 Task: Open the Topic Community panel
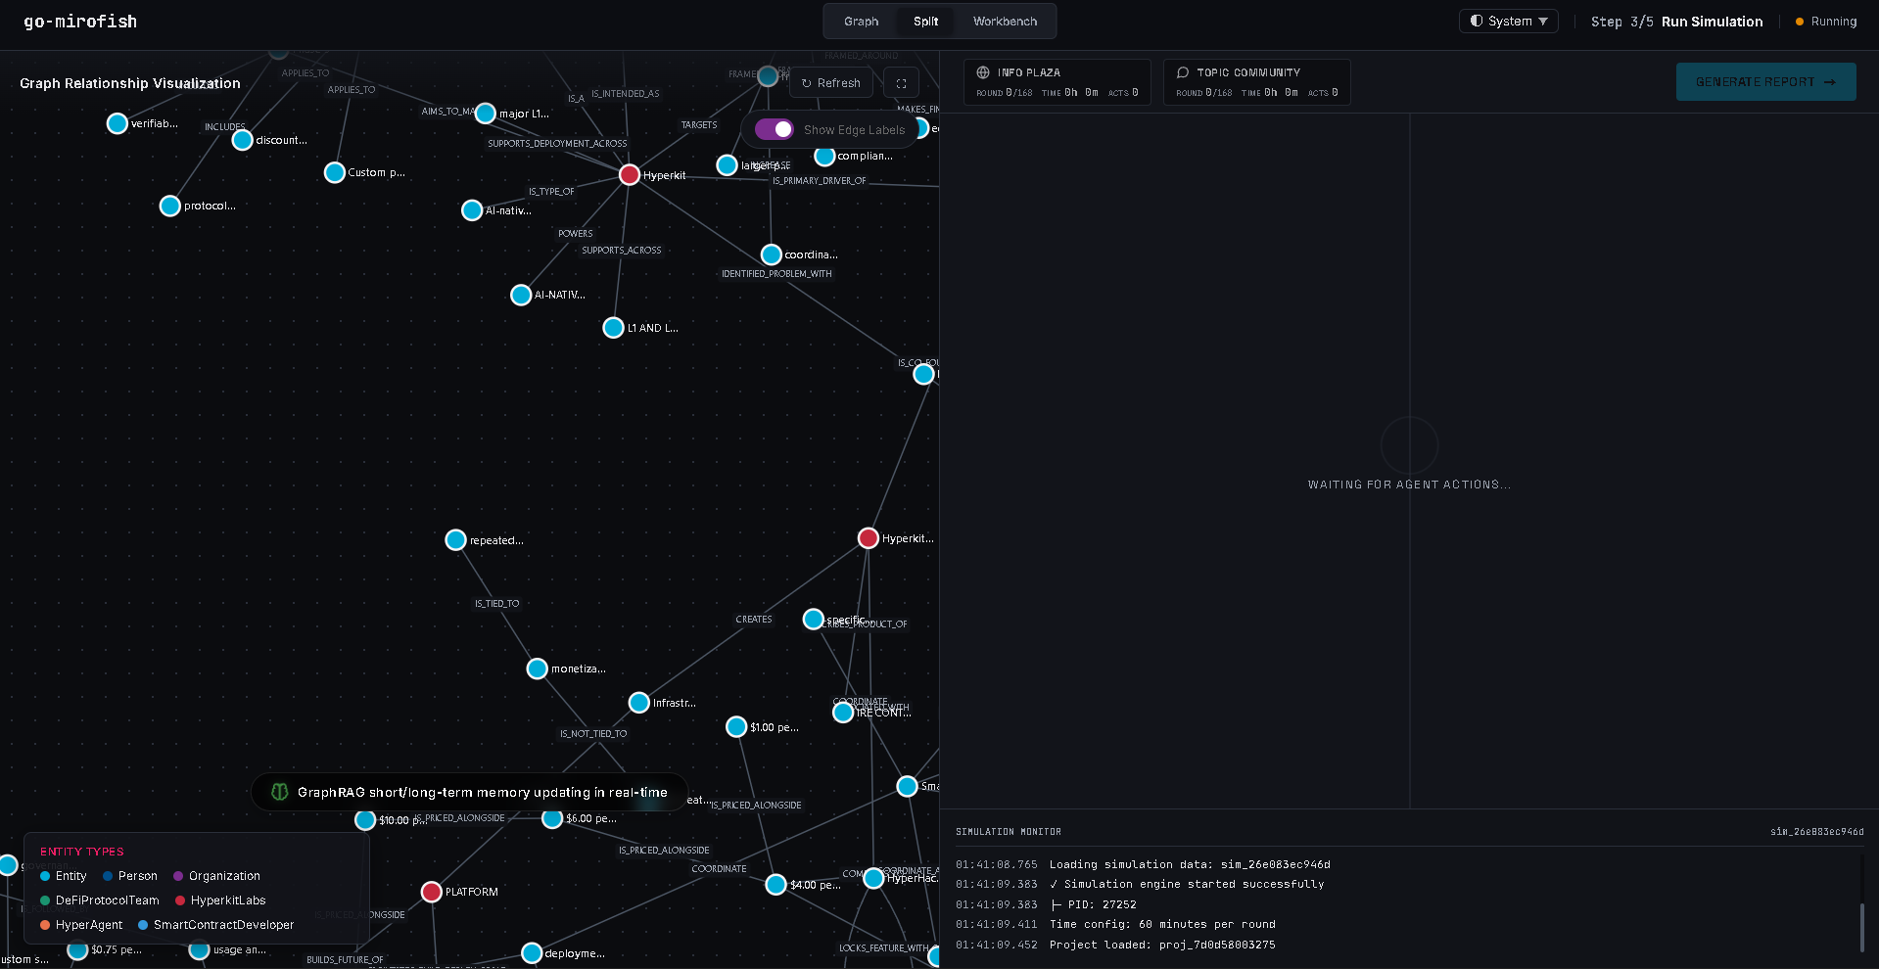tap(1256, 82)
